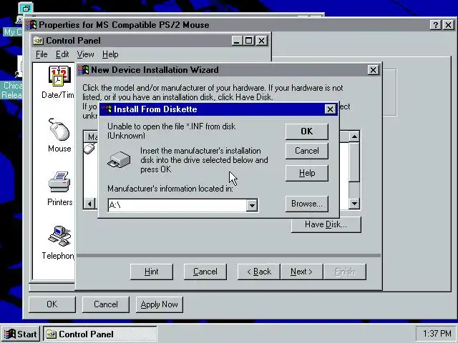Open the Telephony icon in Control Panel
This screenshot has height=343, width=458.
tap(59, 236)
